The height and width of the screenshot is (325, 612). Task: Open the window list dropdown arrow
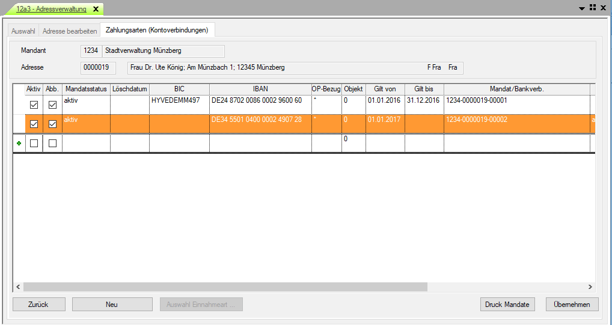click(x=581, y=8)
